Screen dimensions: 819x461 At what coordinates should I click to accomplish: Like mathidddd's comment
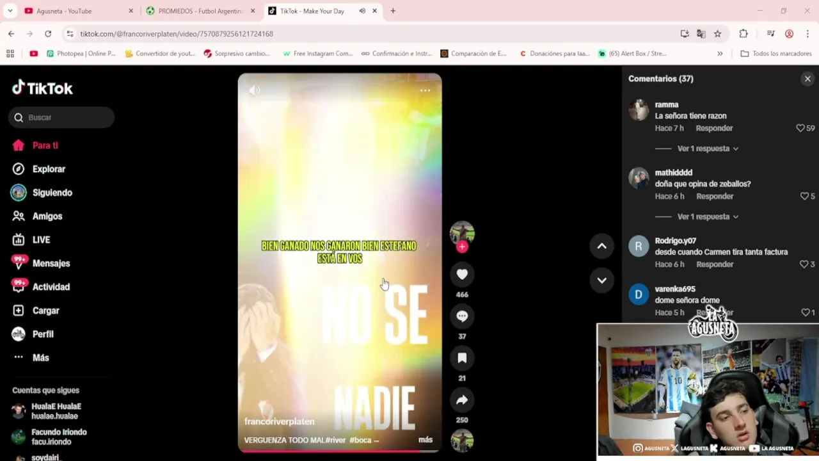click(x=804, y=196)
